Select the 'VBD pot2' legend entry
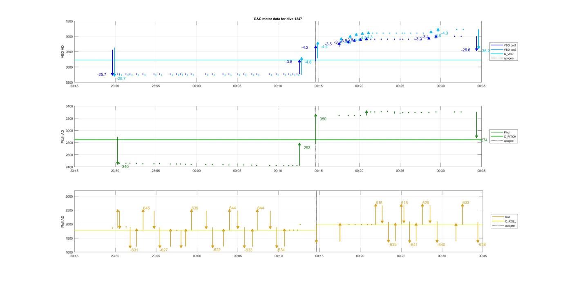 510,49
